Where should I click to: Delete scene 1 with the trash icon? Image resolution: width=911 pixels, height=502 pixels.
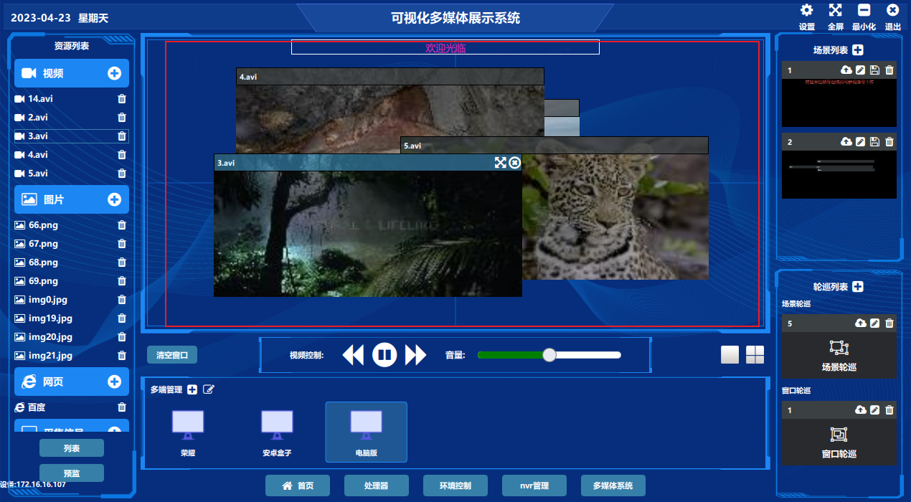pos(889,70)
